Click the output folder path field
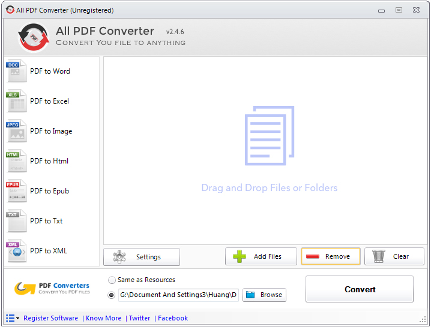The width and height of the screenshot is (431, 327). pos(178,295)
